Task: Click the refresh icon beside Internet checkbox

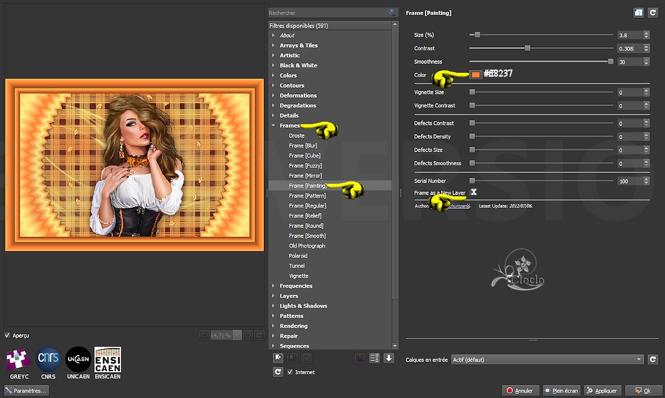Action: pyautogui.click(x=278, y=372)
